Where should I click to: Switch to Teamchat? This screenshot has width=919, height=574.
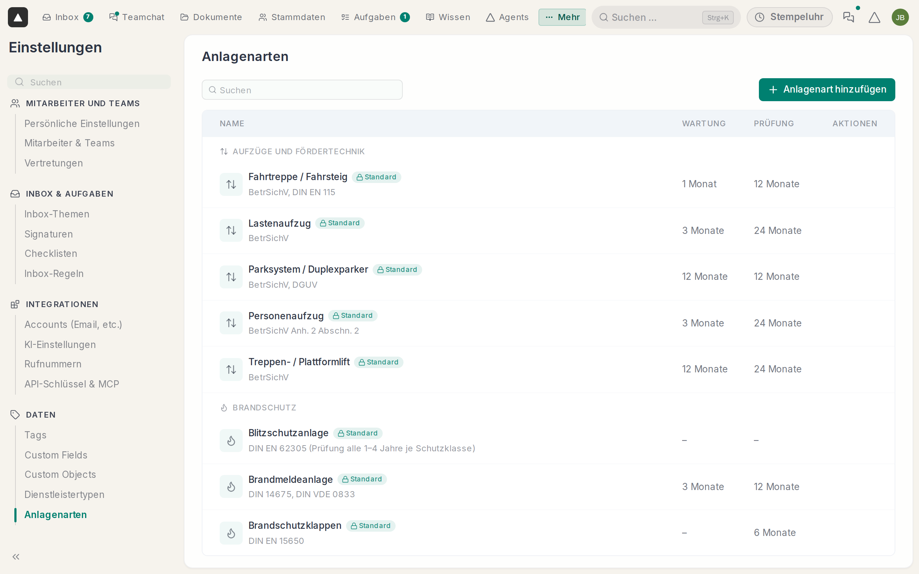click(x=137, y=17)
